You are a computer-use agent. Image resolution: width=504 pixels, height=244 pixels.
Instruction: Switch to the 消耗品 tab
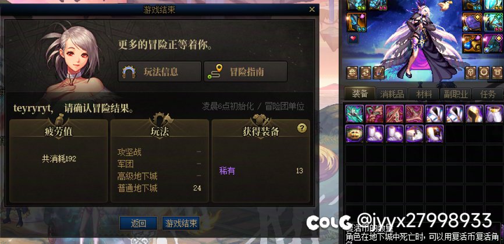coord(392,94)
